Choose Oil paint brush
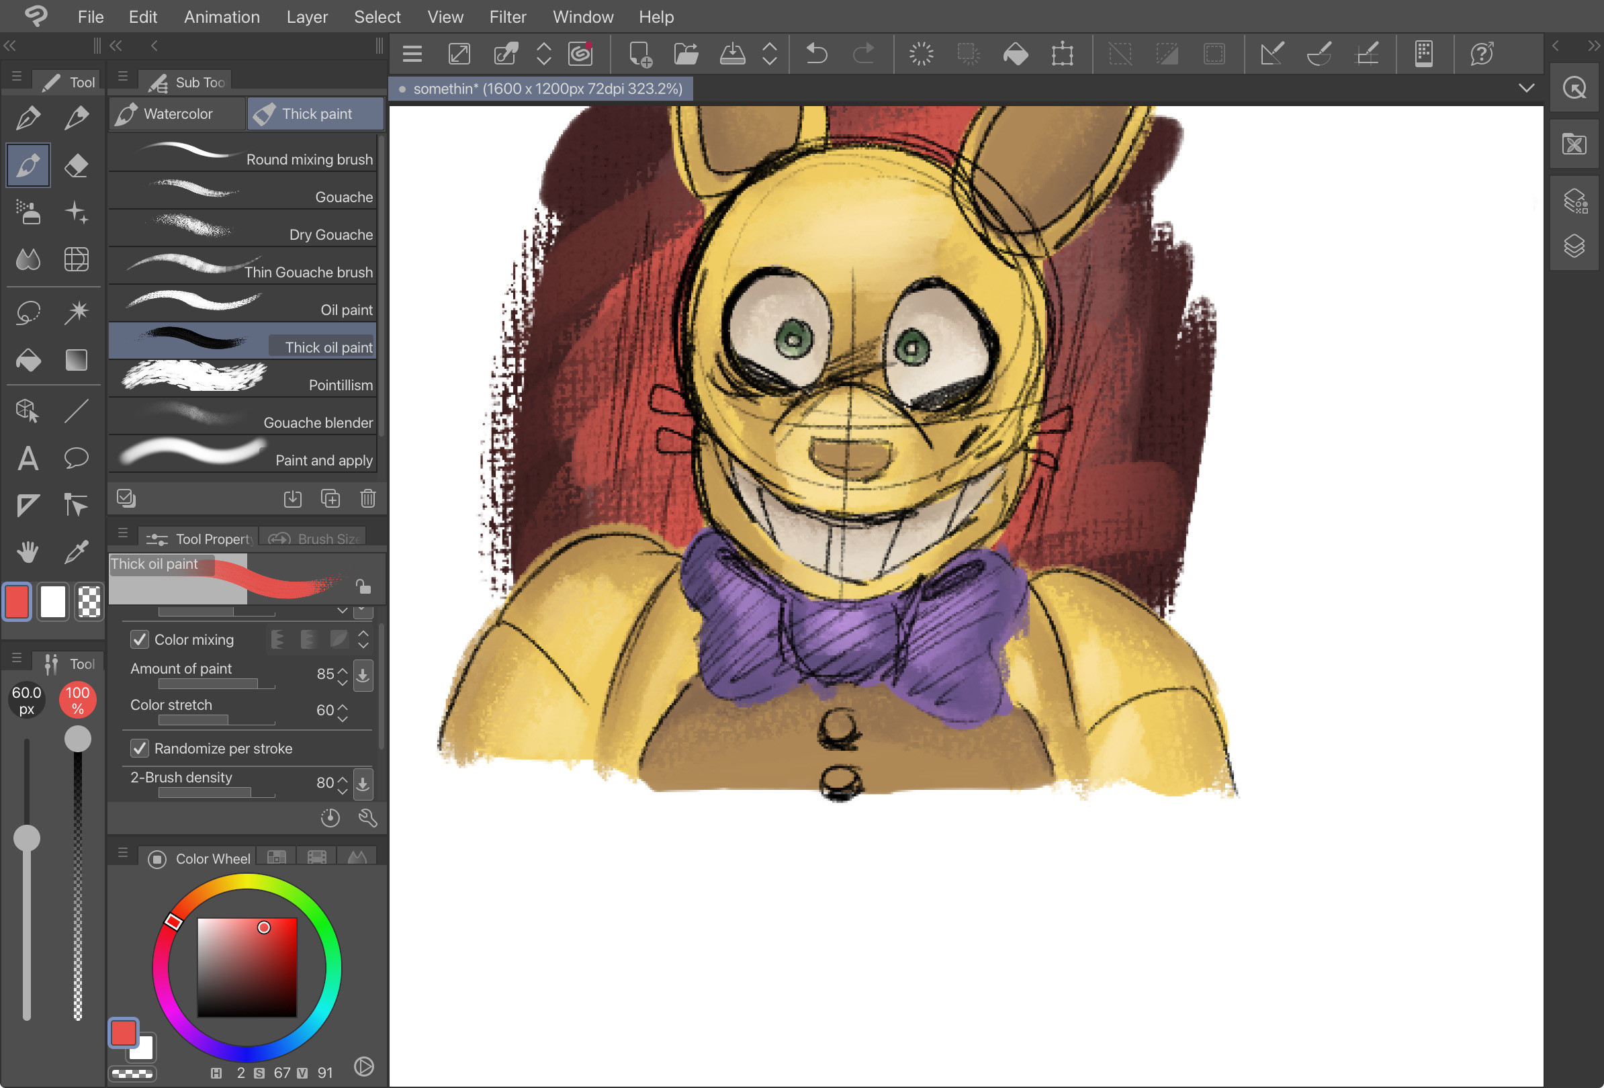Image resolution: width=1604 pixels, height=1088 pixels. [x=242, y=304]
